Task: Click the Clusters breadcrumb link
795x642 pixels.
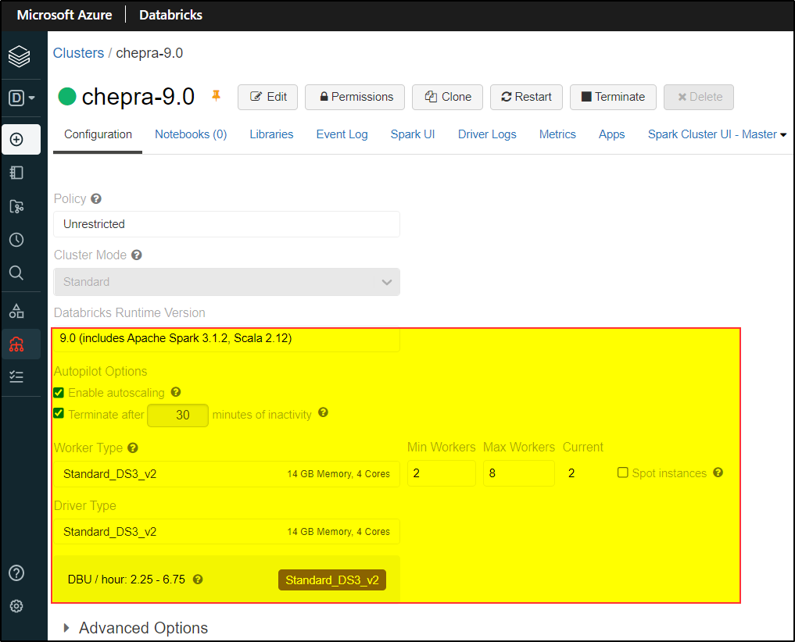Action: coord(78,52)
